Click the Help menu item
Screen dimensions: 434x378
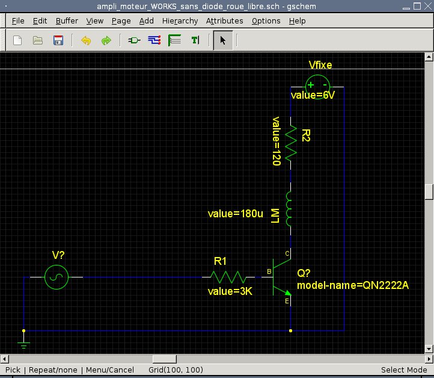(x=297, y=20)
